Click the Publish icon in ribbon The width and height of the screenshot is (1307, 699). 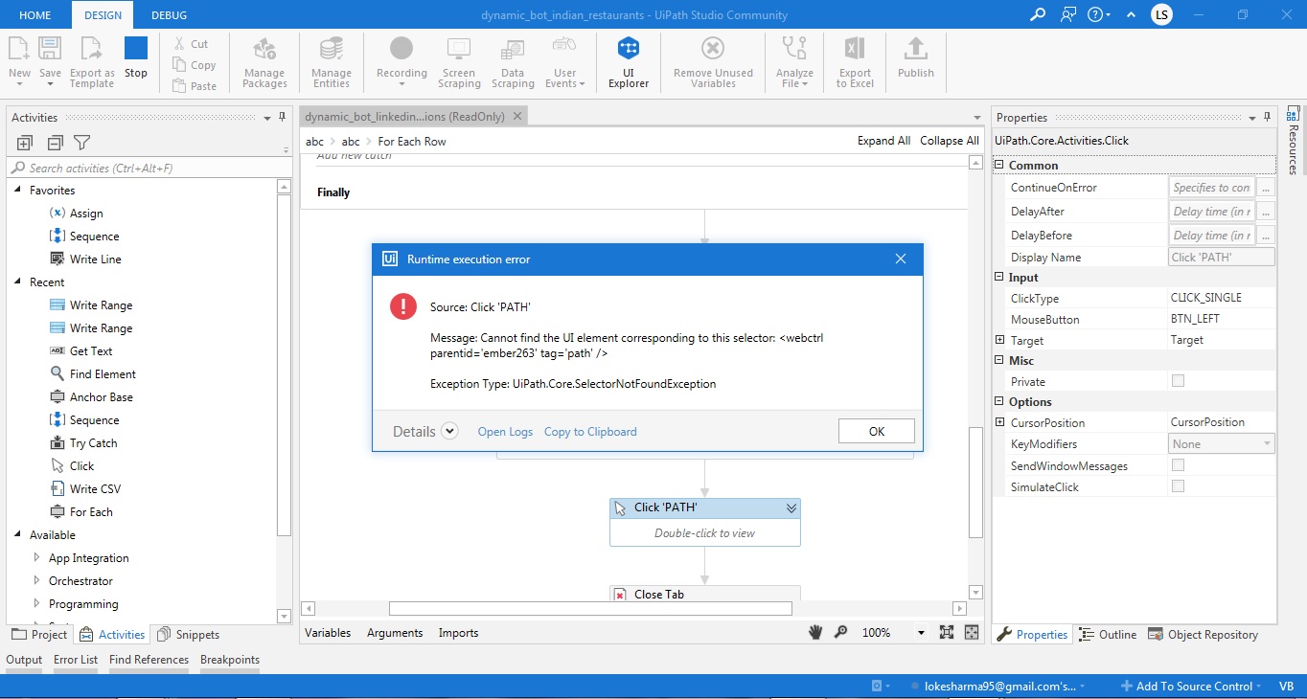click(915, 59)
